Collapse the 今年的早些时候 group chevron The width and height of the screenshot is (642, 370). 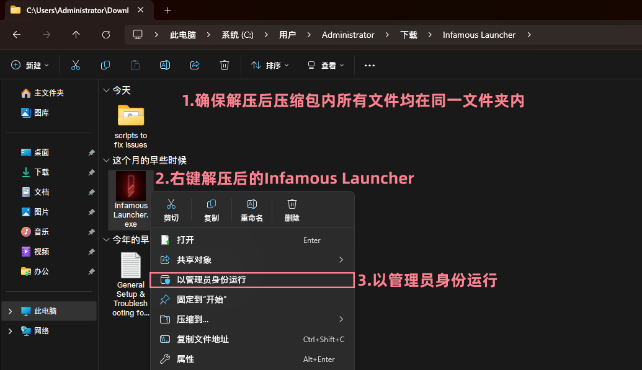pos(106,239)
